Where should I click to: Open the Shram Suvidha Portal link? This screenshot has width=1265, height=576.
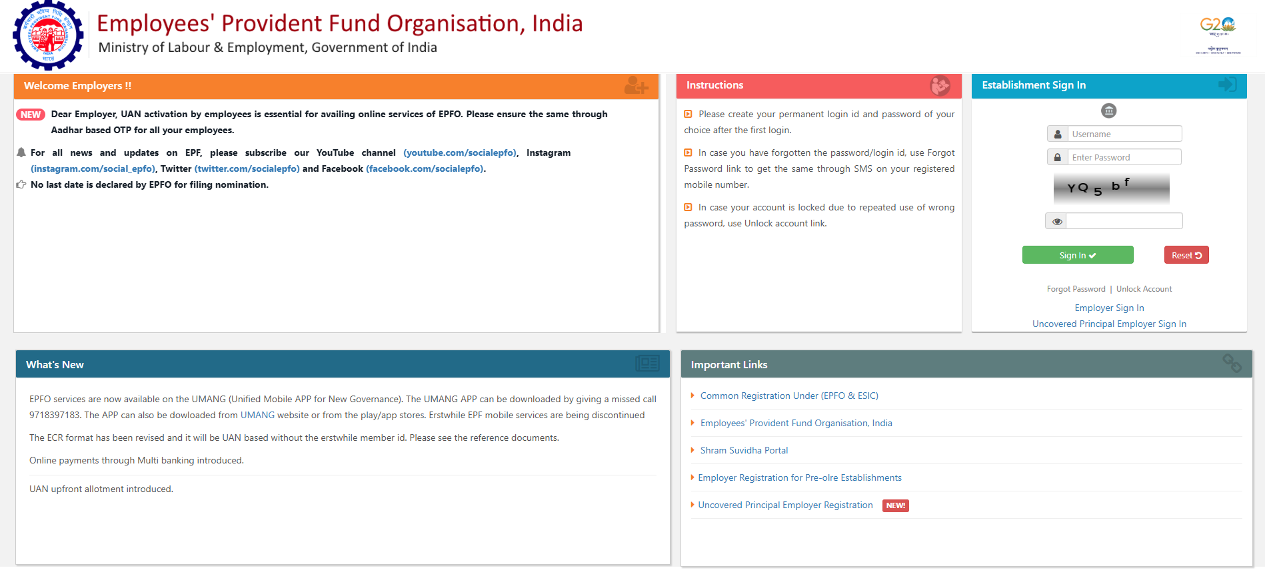pyautogui.click(x=744, y=450)
